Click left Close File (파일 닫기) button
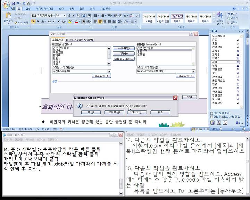250x200 pixels. point(101,76)
